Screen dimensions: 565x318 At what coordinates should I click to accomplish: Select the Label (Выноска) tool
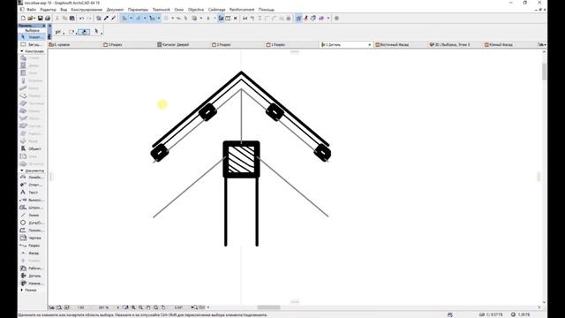coord(32,200)
